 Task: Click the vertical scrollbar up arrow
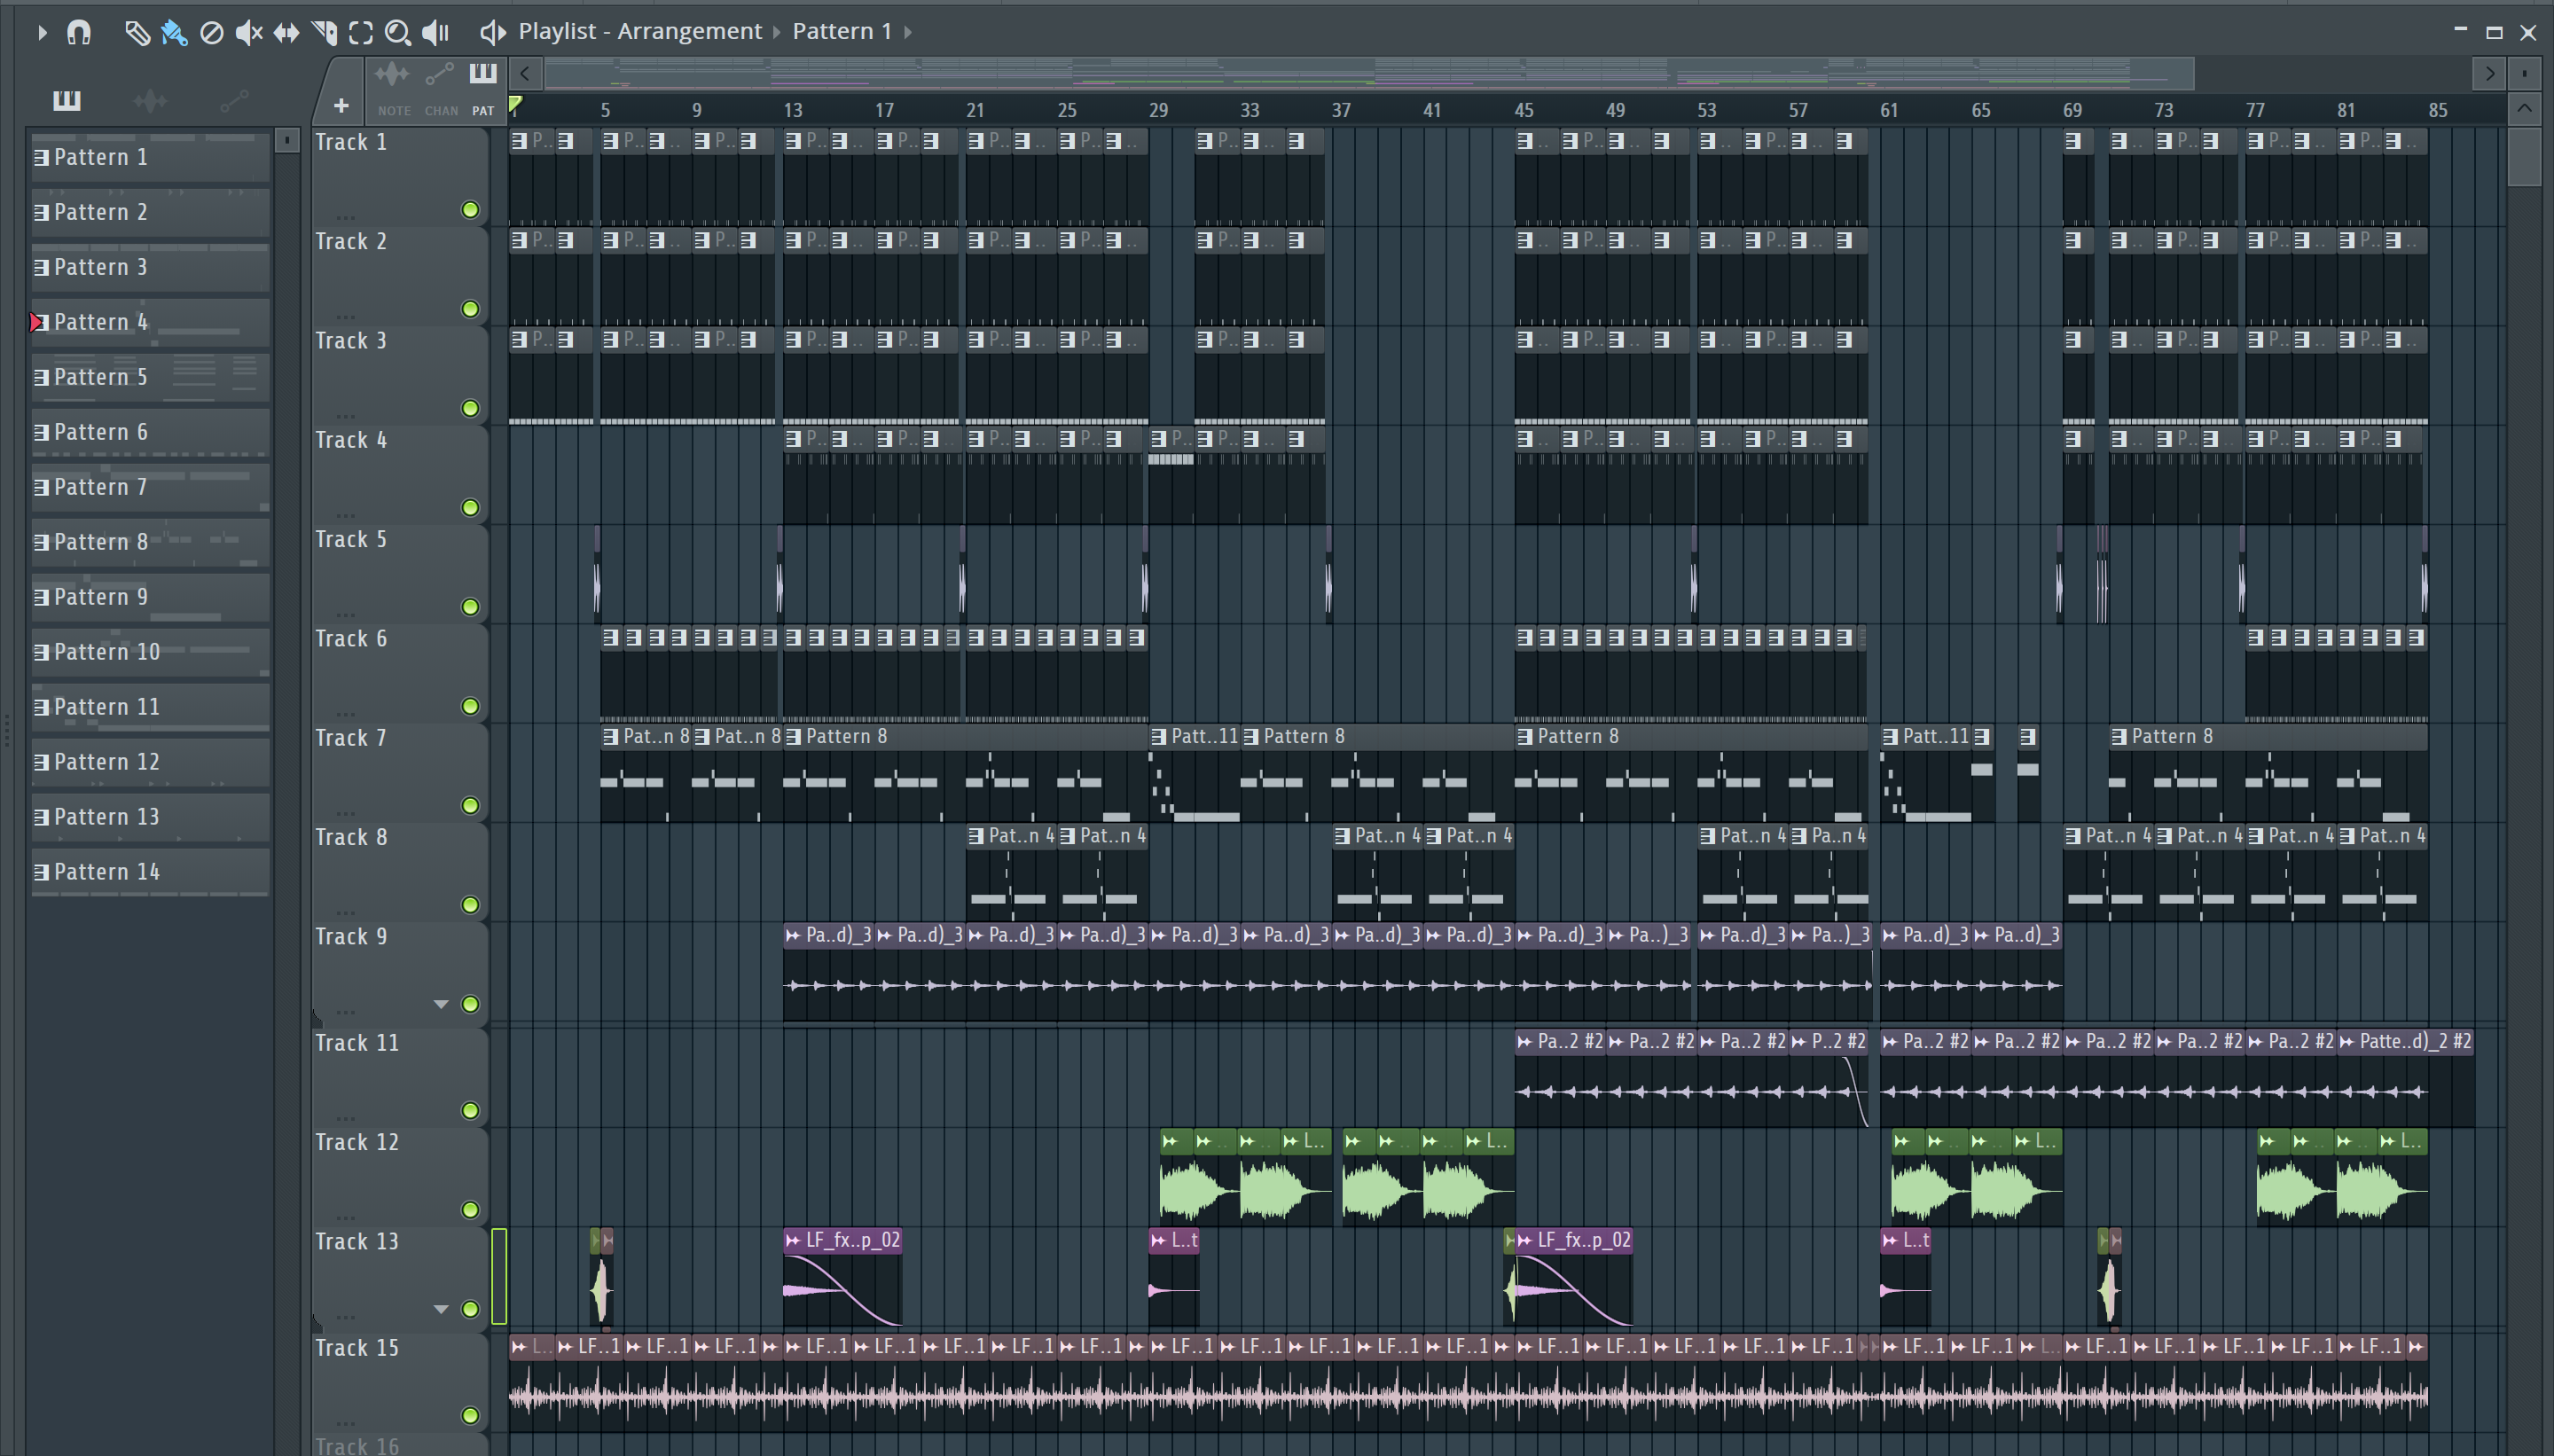point(2524,108)
